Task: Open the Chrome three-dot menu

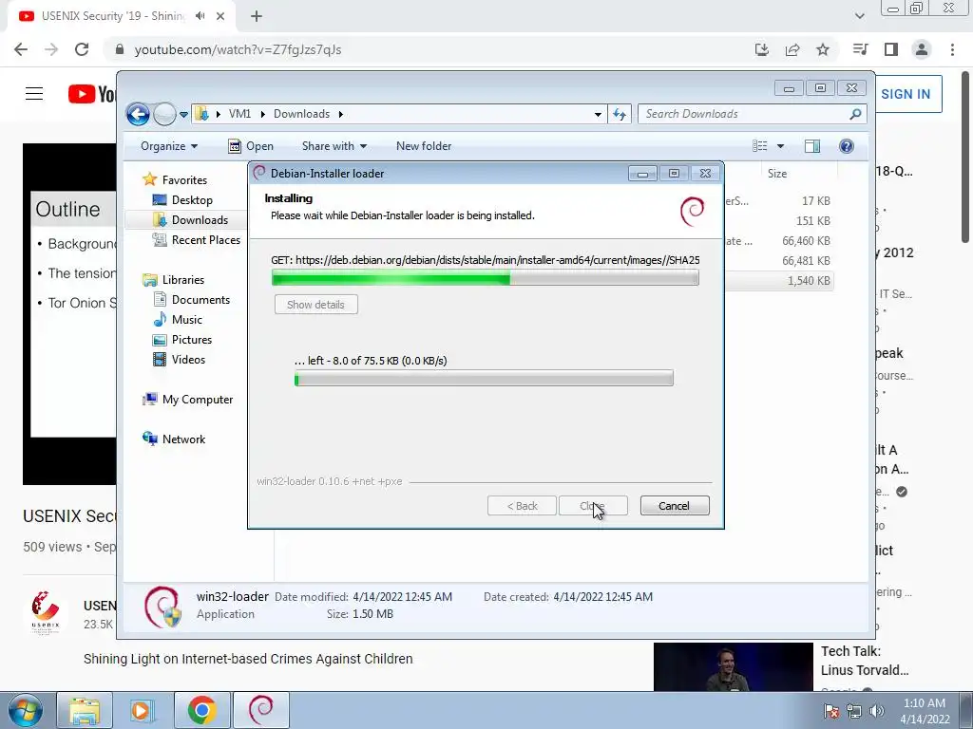Action: [x=952, y=49]
